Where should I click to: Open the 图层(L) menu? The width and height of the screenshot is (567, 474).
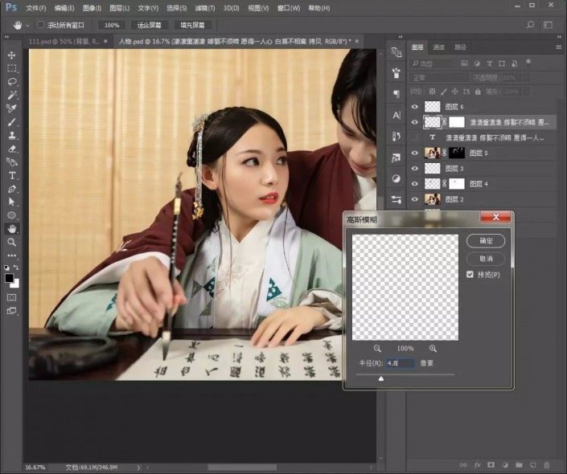pos(119,8)
